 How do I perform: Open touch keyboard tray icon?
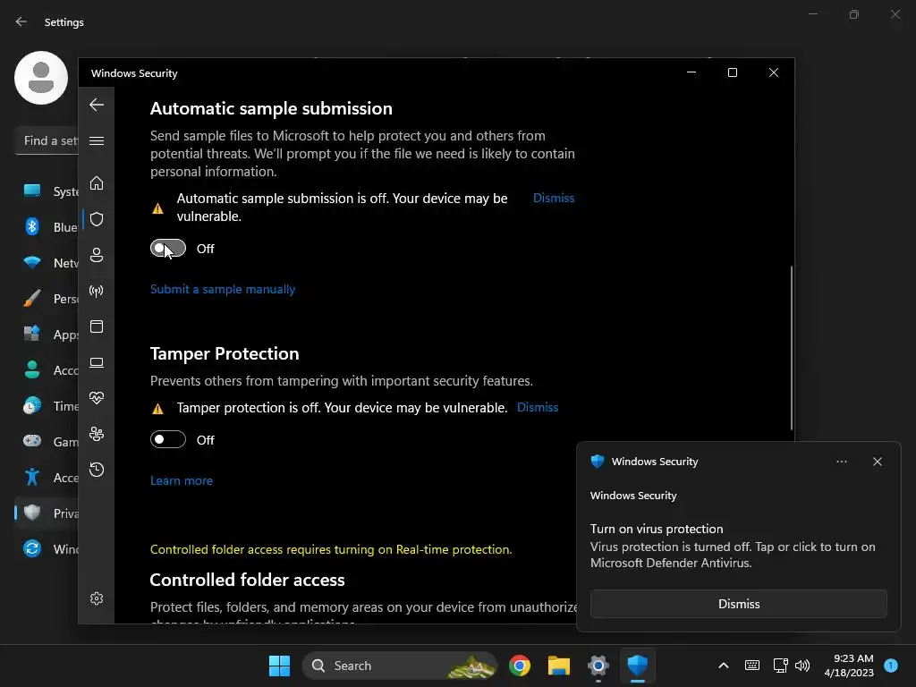(x=752, y=666)
